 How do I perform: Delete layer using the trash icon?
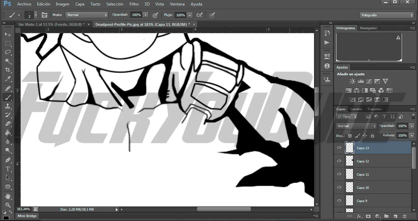[x=405, y=216]
